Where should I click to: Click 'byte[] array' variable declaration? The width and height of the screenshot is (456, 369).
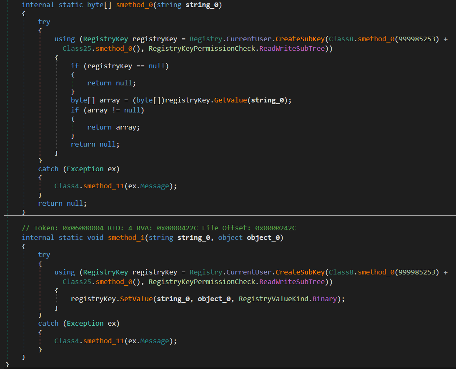pyautogui.click(x=95, y=100)
